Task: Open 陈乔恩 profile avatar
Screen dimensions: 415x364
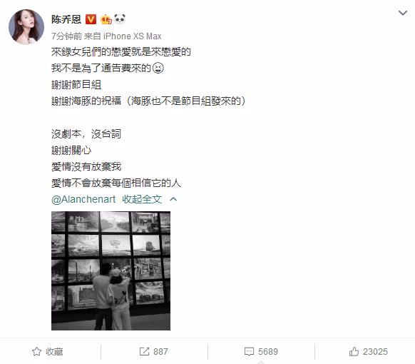Action: coord(26,26)
